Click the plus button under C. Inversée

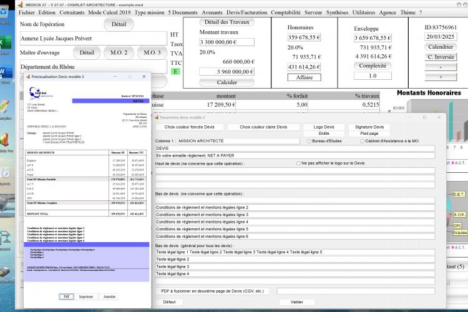tap(441, 77)
